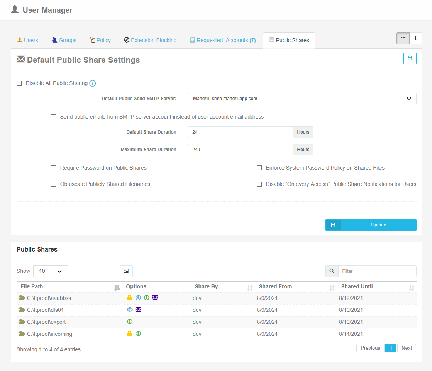Image resolution: width=432 pixels, height=371 pixels.
Task: Click the green download icon for export share
Action: click(x=130, y=322)
